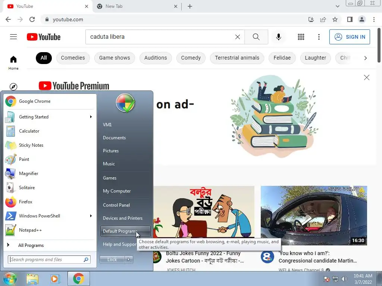This screenshot has height=286, width=382.
Task: Open Control Panel
Action: tap(125, 205)
